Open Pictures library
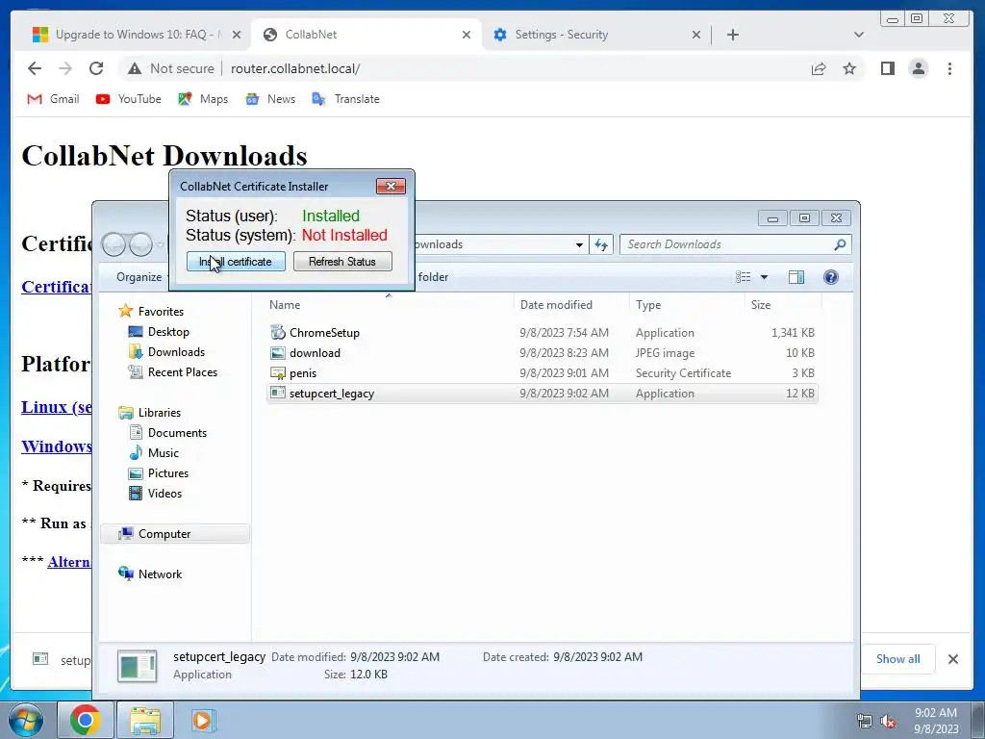The image size is (985, 739). click(x=167, y=472)
